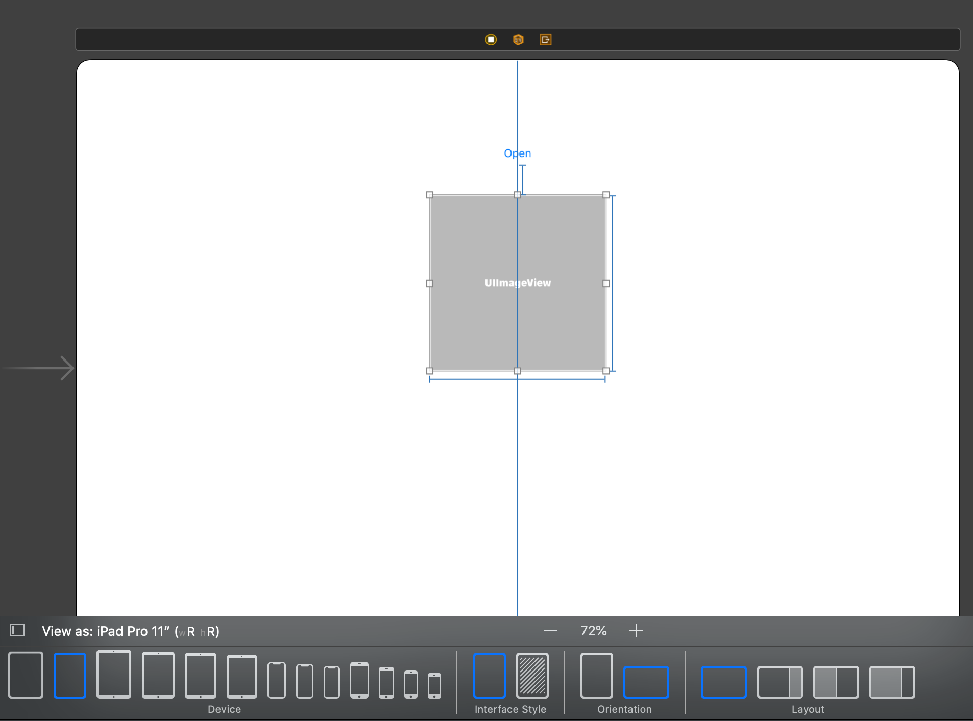
Task: Choose the largest home-button iPad device
Action: pos(114,674)
